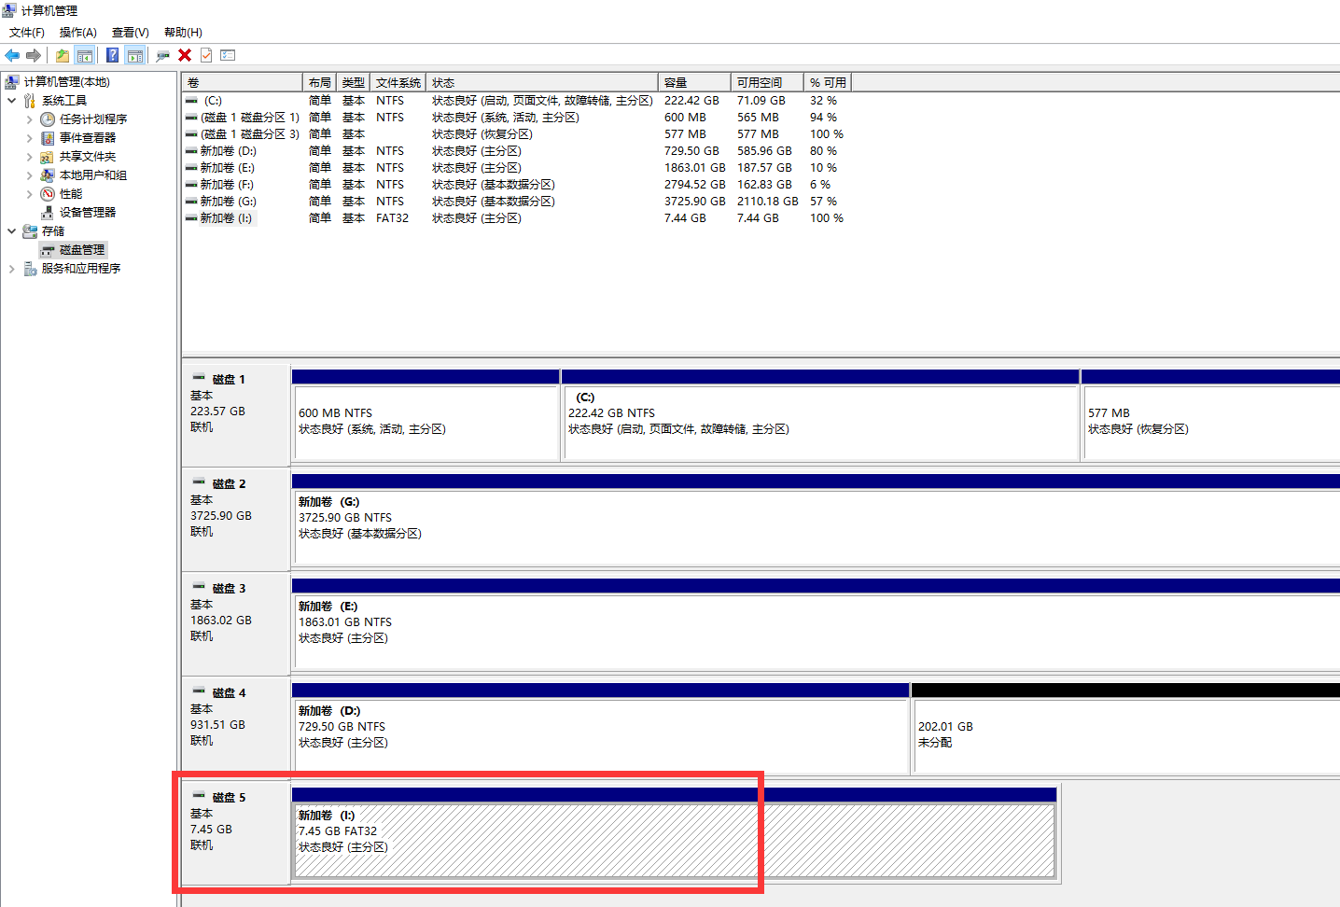Screen dimensions: 1340x907
Task: Select 磁盘管理 in the tree
Action: (82, 250)
